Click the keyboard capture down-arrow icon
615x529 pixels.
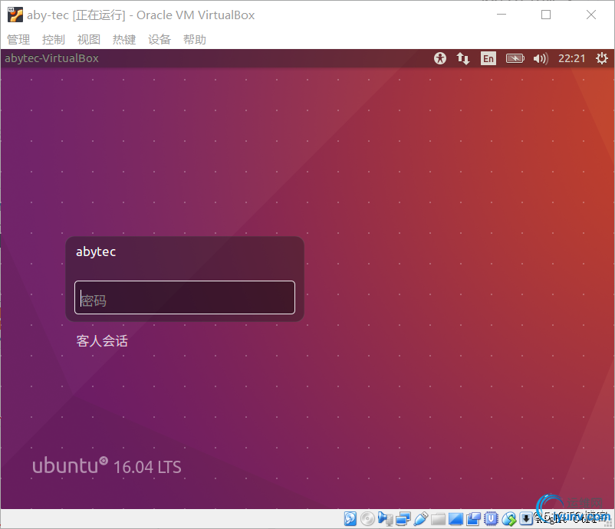tap(526, 518)
